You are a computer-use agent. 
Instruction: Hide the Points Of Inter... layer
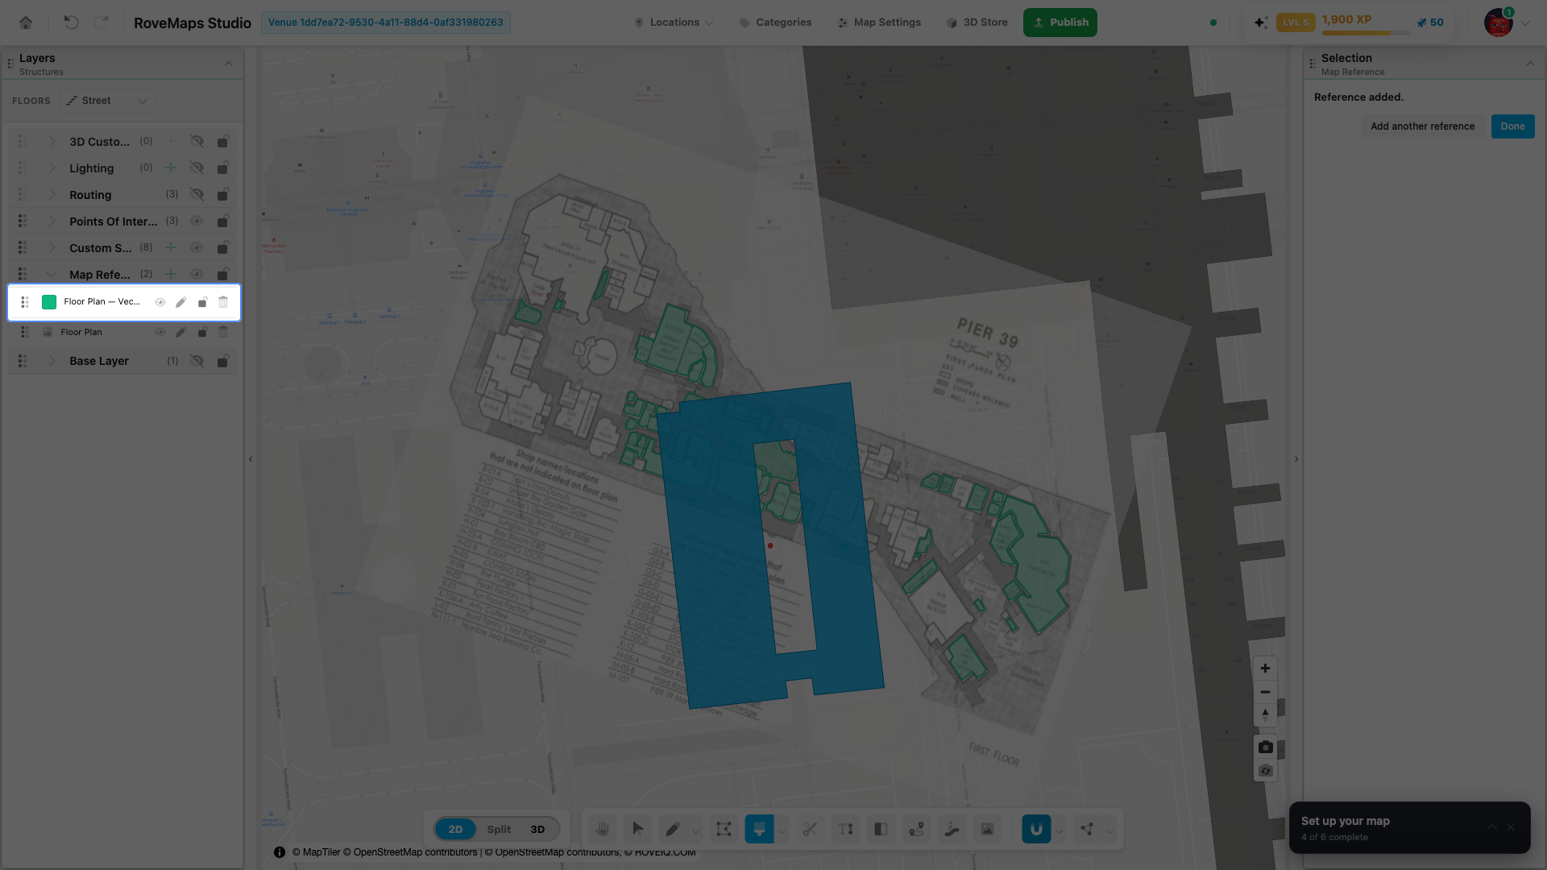197,221
